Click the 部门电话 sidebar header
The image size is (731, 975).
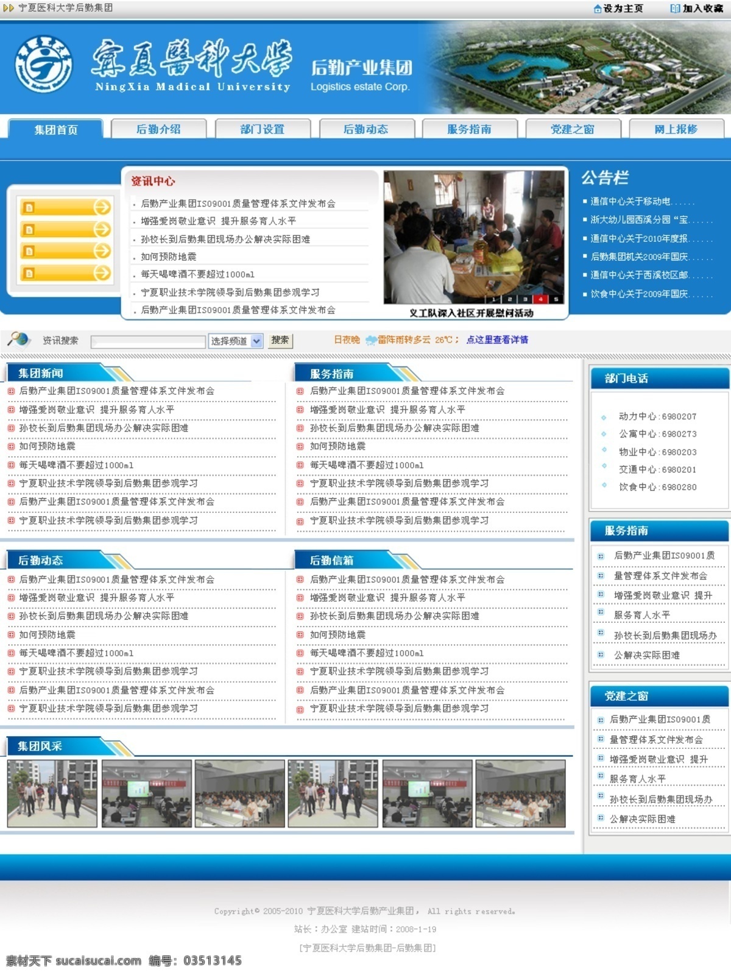click(626, 378)
